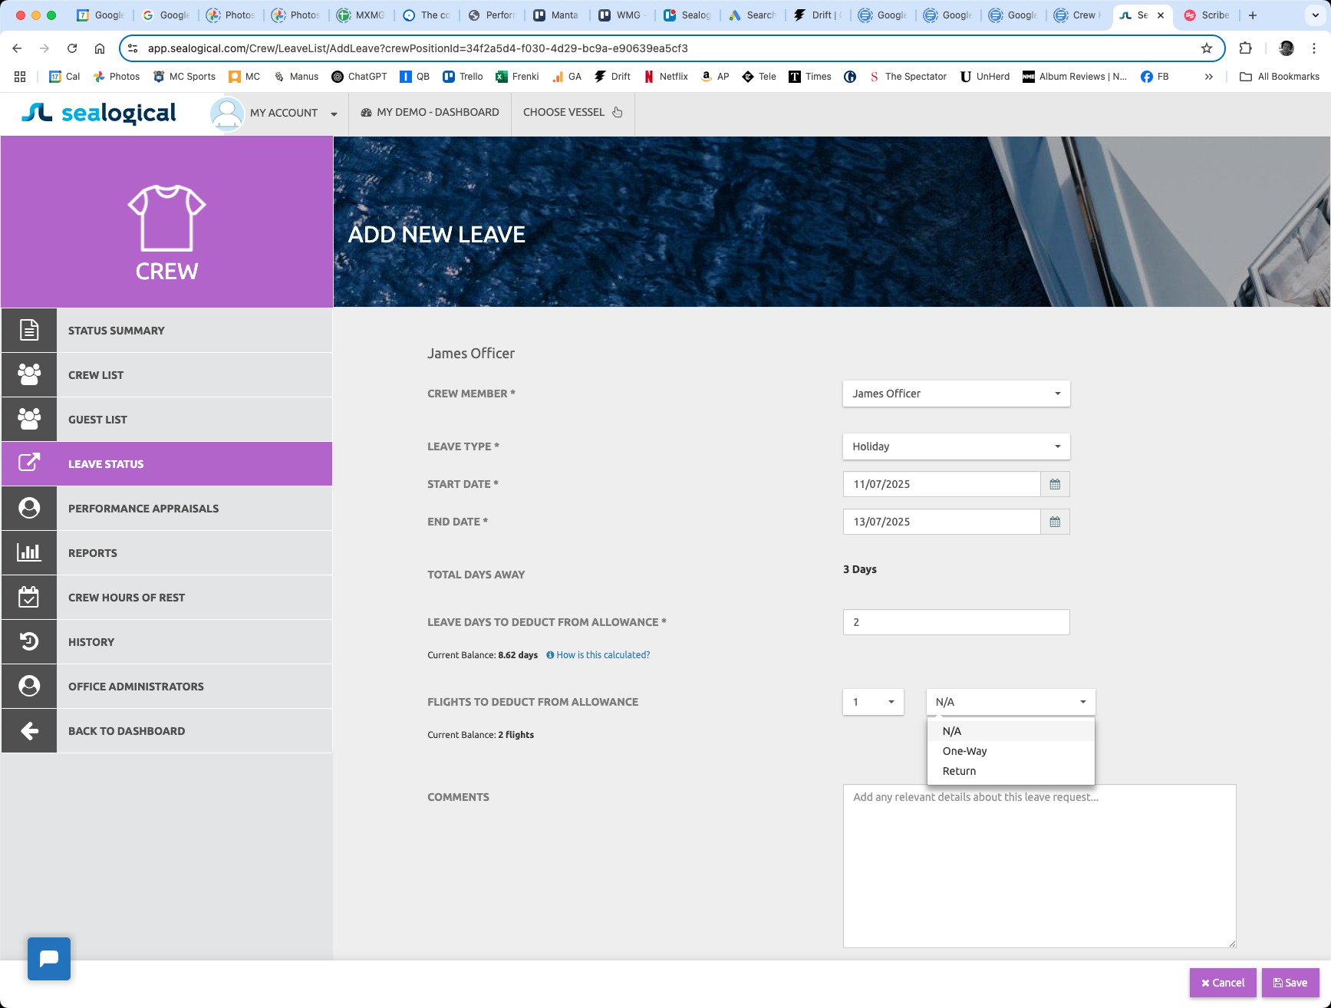Open the chat support widget
The height and width of the screenshot is (1008, 1331).
pyautogui.click(x=49, y=959)
